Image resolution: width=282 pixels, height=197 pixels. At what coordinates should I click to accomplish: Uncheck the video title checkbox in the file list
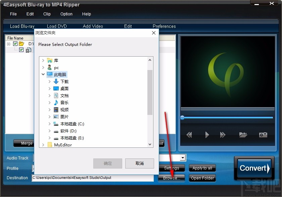point(21,50)
